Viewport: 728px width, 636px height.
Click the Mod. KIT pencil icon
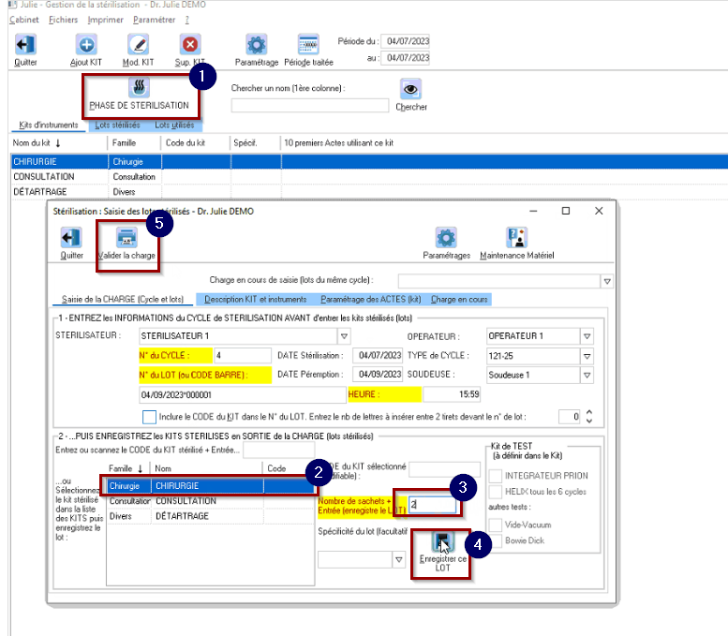pos(138,45)
